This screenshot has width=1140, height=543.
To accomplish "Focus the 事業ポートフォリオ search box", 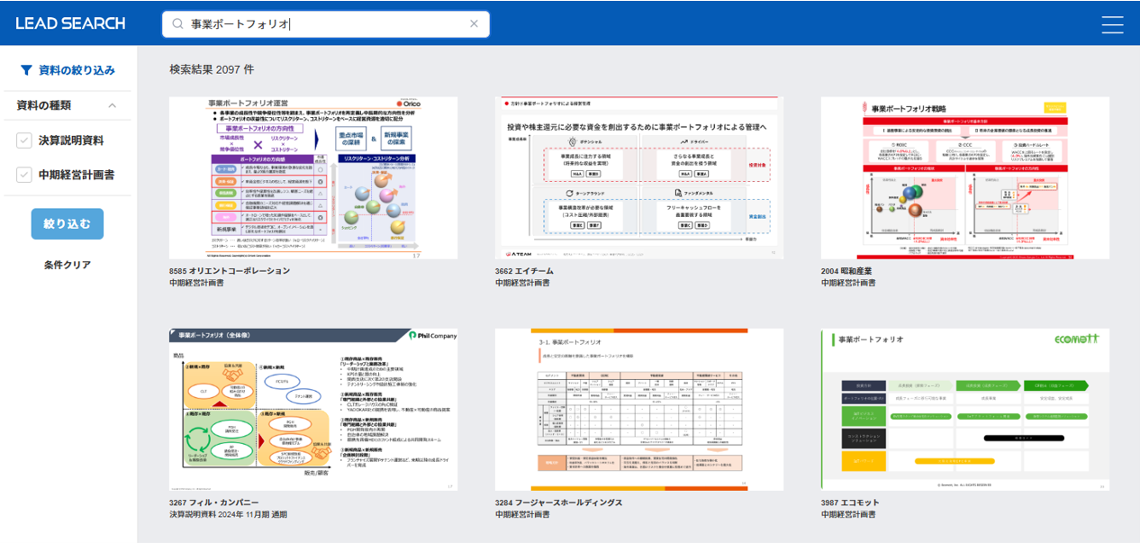I will [x=326, y=24].
